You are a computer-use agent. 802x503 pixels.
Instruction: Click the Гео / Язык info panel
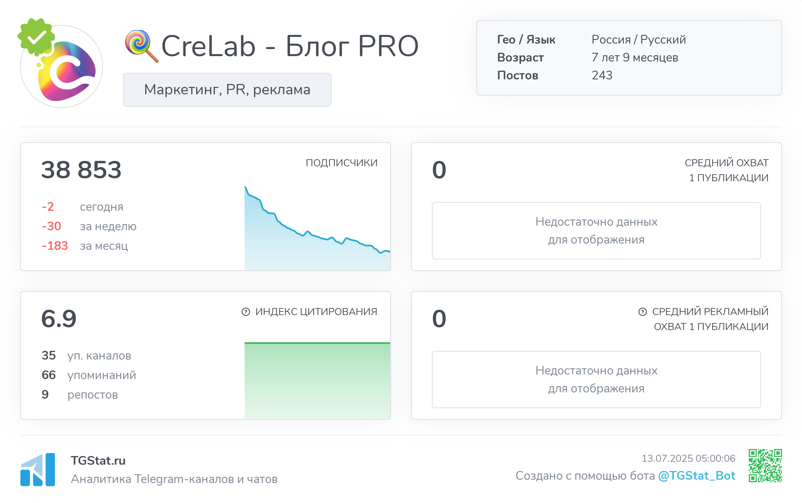pyautogui.click(x=629, y=58)
